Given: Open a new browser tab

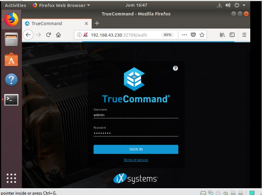Looking at the screenshot, I should (97, 23).
